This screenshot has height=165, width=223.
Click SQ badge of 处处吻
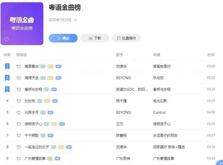point(40,101)
